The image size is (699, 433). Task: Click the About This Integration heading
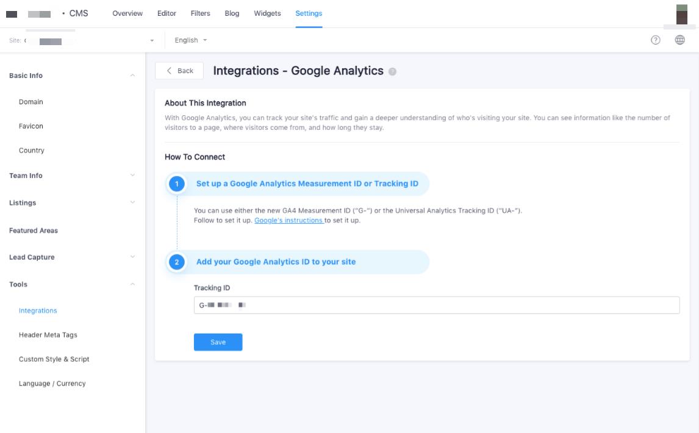coord(205,103)
